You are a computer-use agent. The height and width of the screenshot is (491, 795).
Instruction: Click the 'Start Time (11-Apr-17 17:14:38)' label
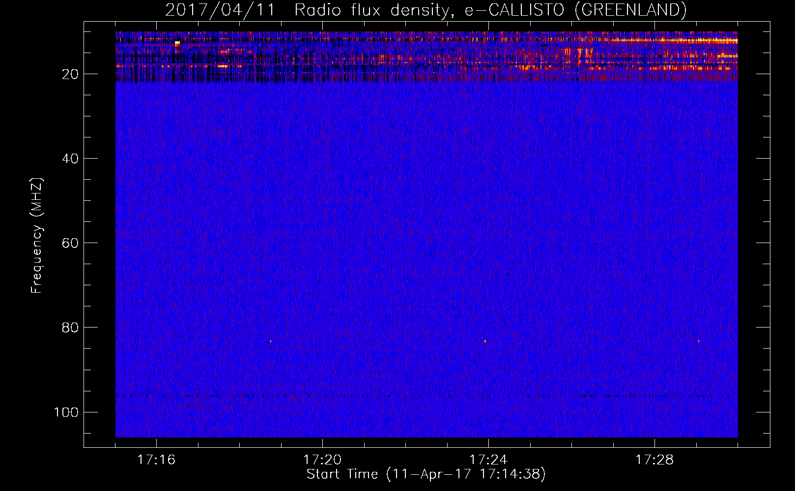pyautogui.click(x=426, y=474)
